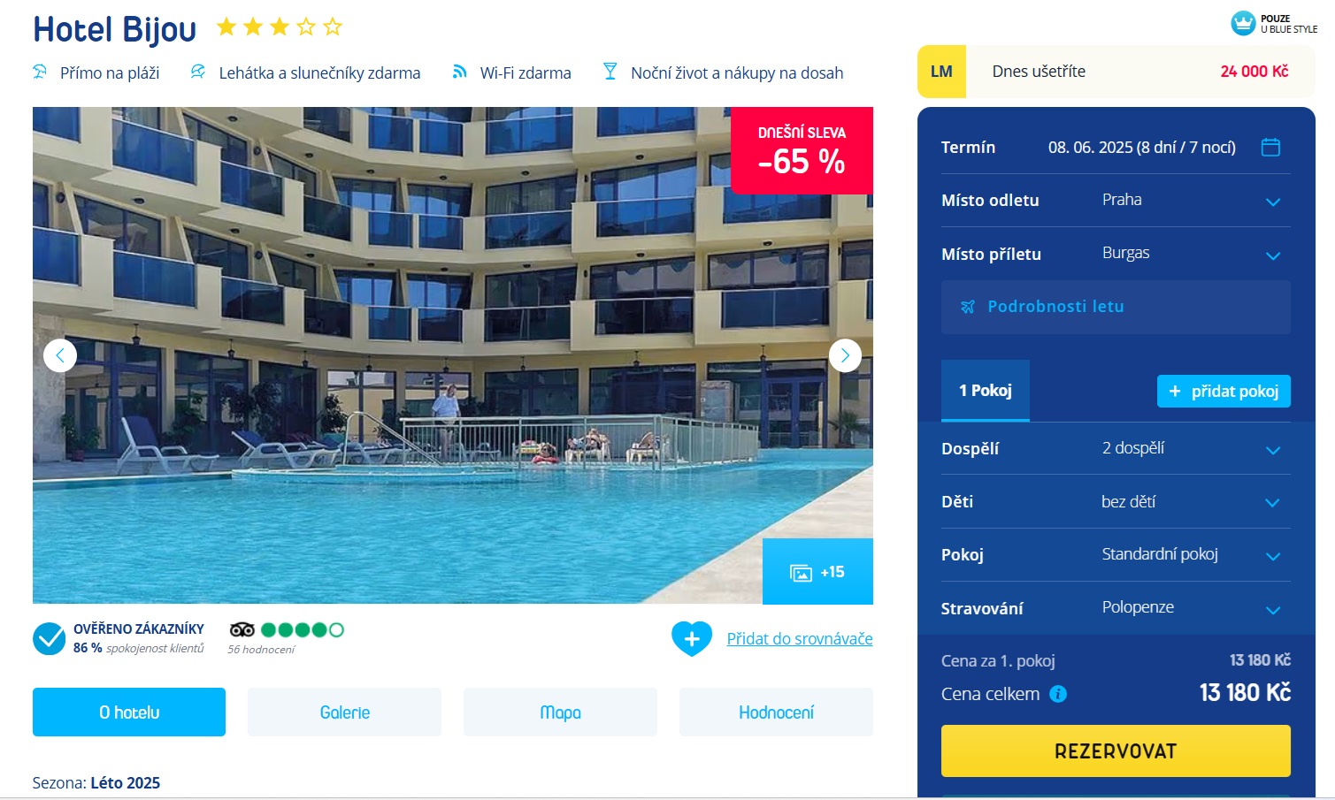The width and height of the screenshot is (1335, 800).
Task: Expand the Místo příletu Burgas dropdown
Action: [1116, 254]
